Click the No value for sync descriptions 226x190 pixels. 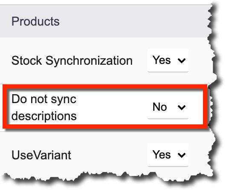pos(160,107)
